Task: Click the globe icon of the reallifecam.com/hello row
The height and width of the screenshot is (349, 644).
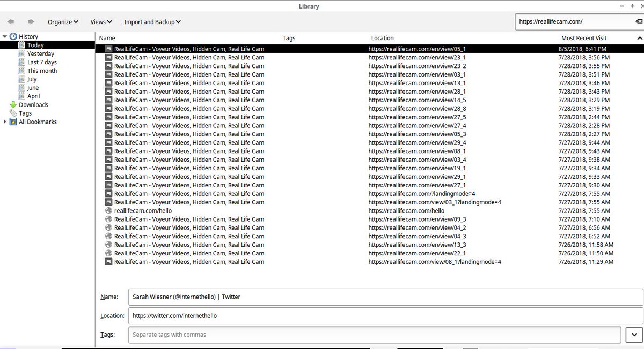Action: (x=109, y=211)
